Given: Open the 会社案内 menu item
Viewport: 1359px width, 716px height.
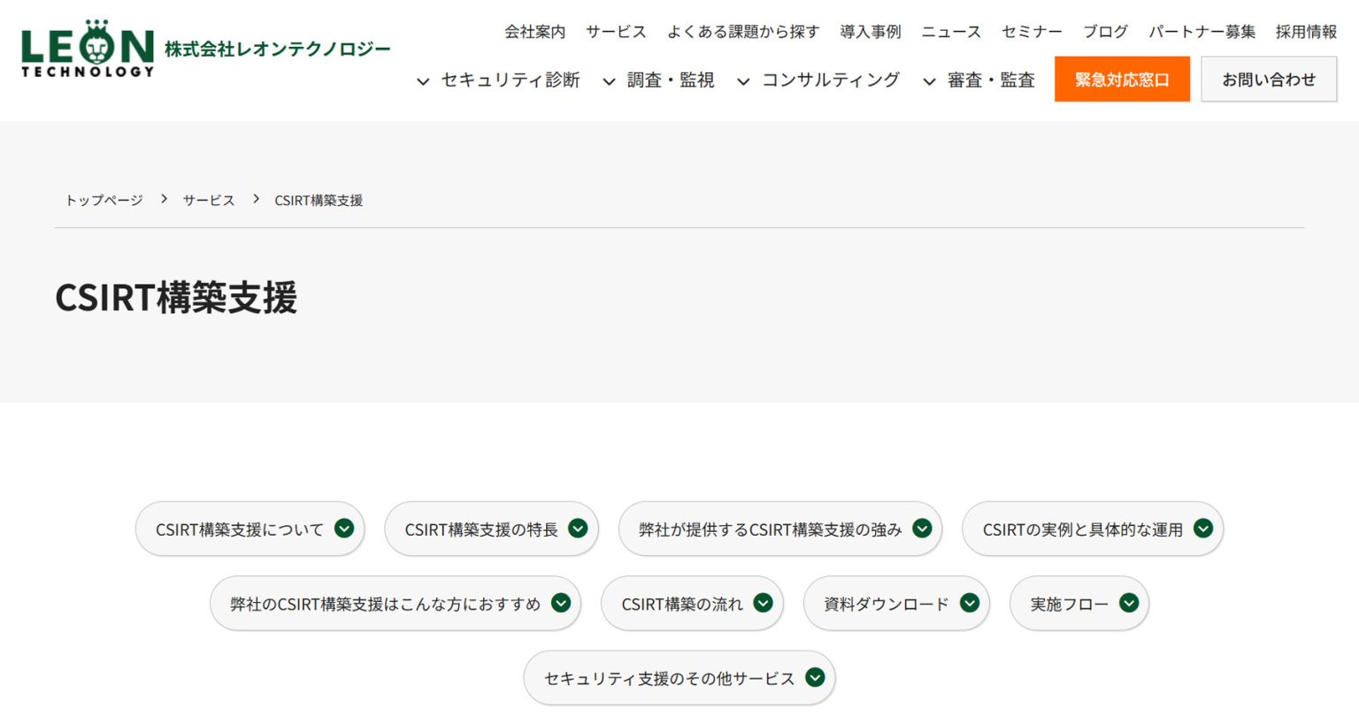Looking at the screenshot, I should [x=534, y=32].
